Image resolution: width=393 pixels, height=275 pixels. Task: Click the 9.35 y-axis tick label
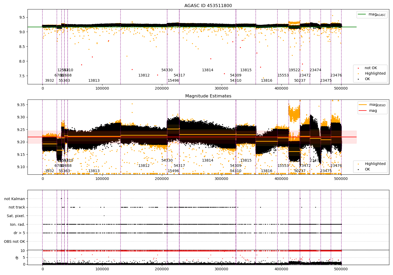(21, 105)
